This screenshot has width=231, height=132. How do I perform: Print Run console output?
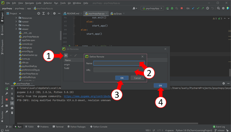(12, 108)
